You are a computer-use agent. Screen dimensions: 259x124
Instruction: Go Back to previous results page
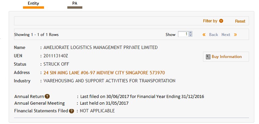[214, 35]
